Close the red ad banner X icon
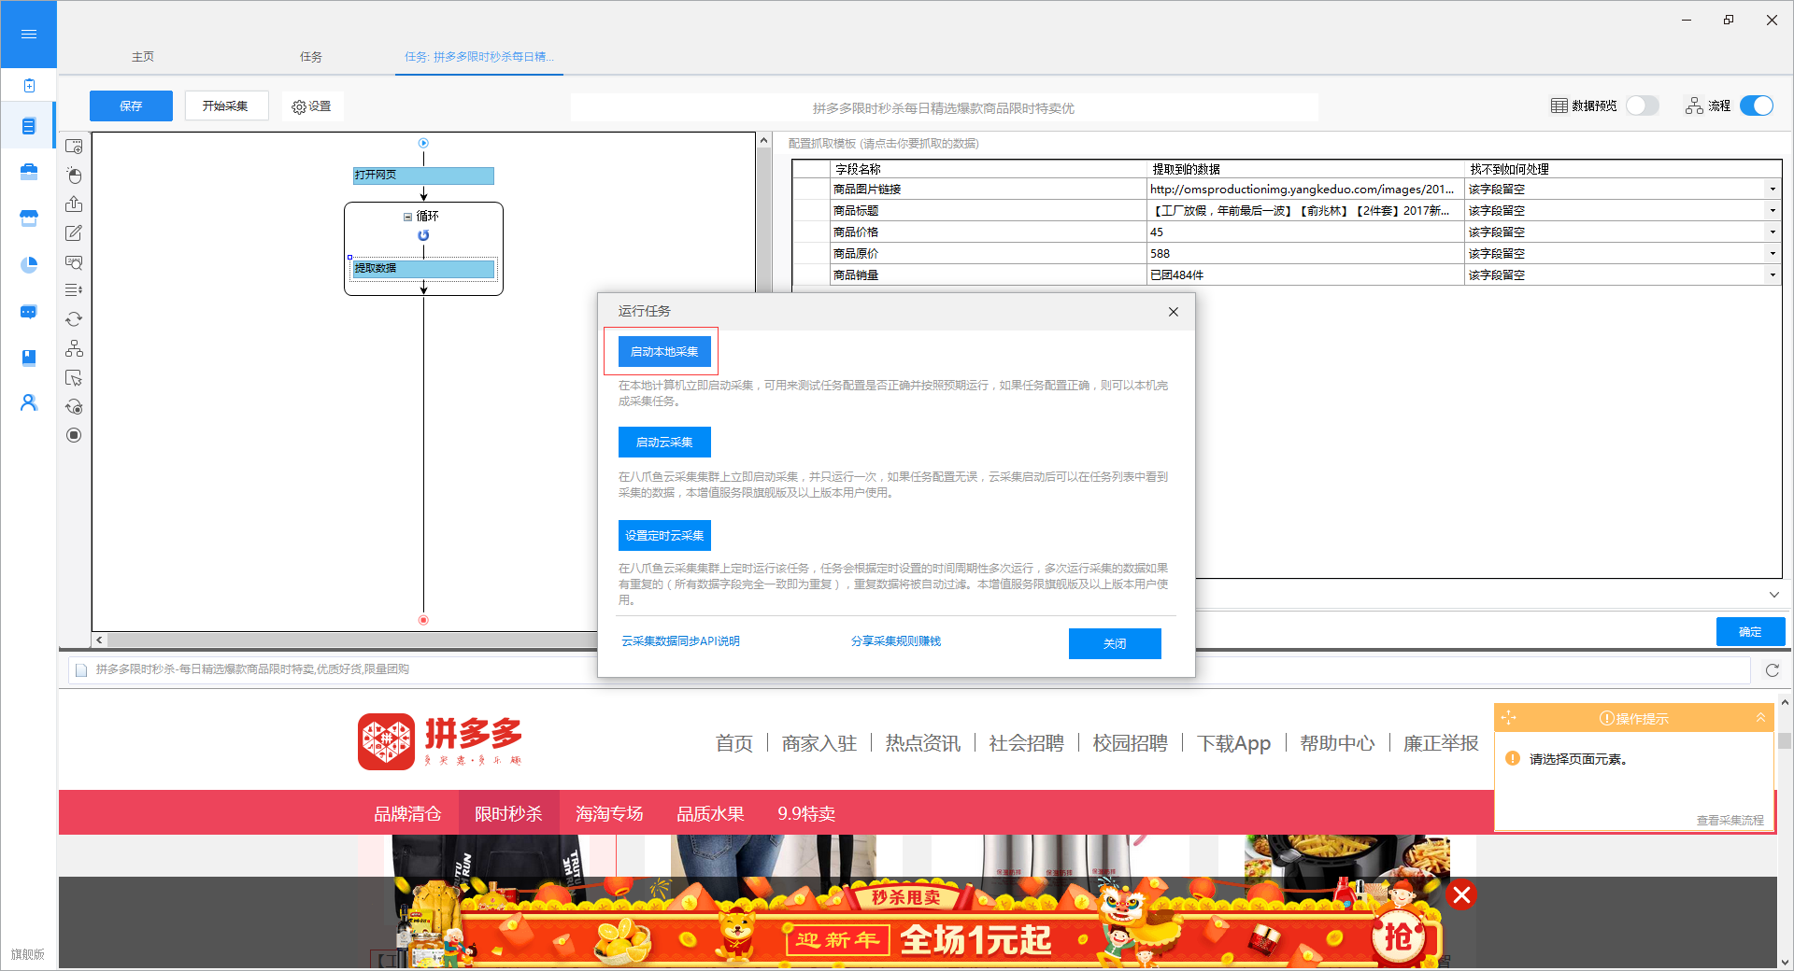The height and width of the screenshot is (971, 1794). pyautogui.click(x=1462, y=895)
